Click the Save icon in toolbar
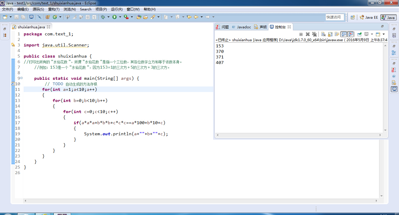Image resolution: width=399 pixels, height=215 pixels. point(16,17)
